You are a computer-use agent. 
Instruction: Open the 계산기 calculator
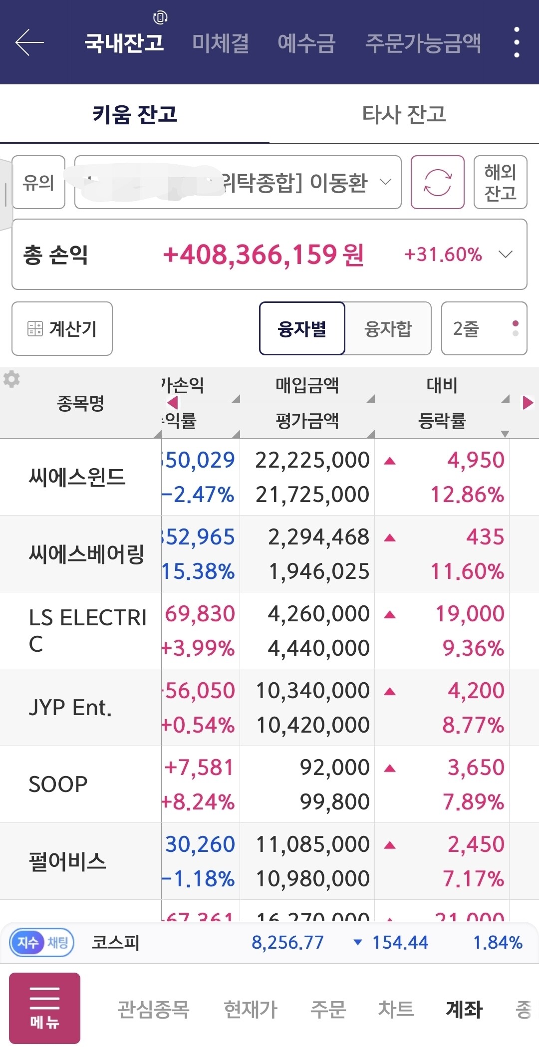(x=62, y=328)
